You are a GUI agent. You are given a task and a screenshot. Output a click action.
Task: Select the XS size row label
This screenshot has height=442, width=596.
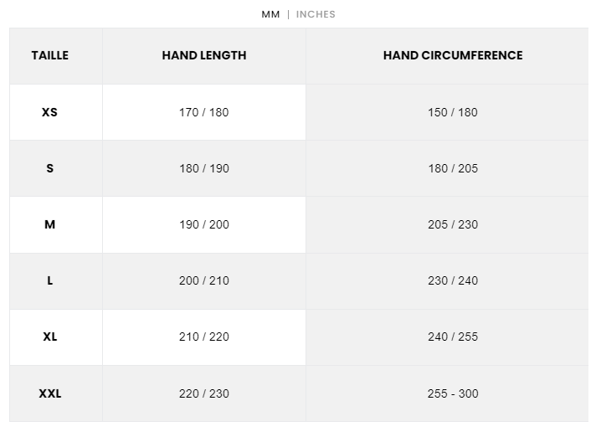50,112
